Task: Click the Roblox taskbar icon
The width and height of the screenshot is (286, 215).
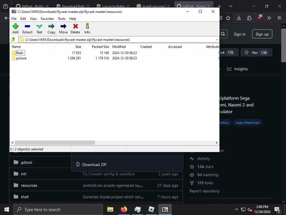Action: (151, 209)
